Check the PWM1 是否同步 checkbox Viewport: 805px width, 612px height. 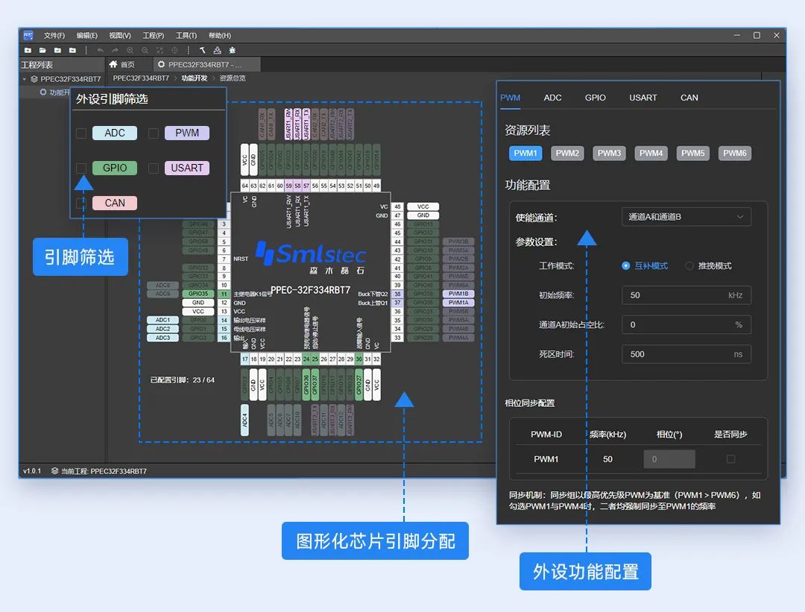coord(730,459)
